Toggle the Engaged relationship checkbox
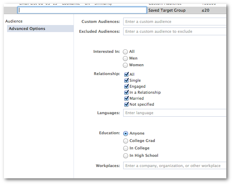 tap(126, 86)
